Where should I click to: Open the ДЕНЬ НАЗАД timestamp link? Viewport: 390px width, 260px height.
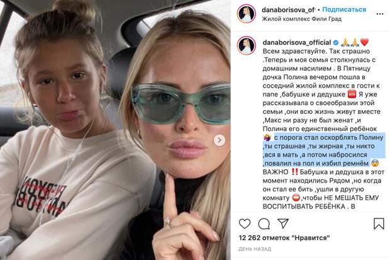coord(255,249)
